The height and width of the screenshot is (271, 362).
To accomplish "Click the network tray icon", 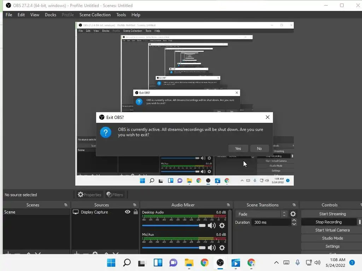I will (x=308, y=263).
